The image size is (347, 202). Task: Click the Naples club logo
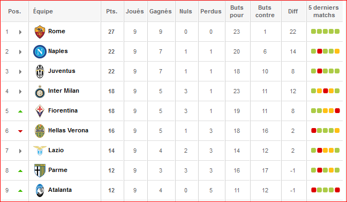pyautogui.click(x=40, y=51)
